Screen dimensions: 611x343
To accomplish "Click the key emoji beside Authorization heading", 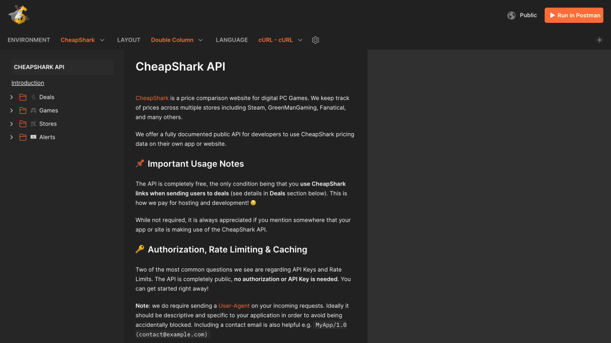I will tap(140, 250).
